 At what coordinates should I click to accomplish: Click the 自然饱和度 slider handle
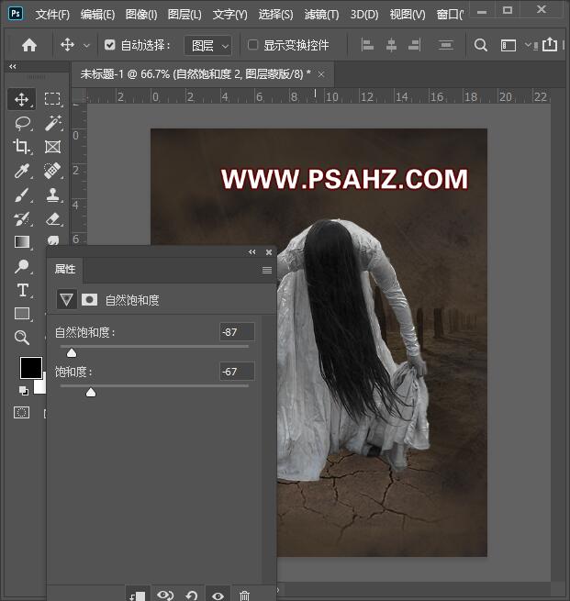coord(72,352)
